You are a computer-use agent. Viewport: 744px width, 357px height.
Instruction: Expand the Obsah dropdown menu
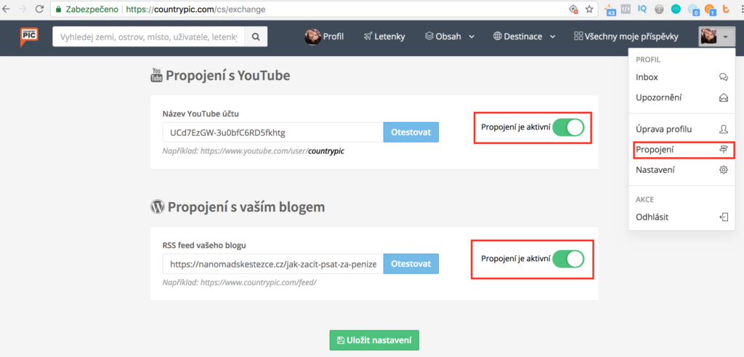click(x=450, y=36)
